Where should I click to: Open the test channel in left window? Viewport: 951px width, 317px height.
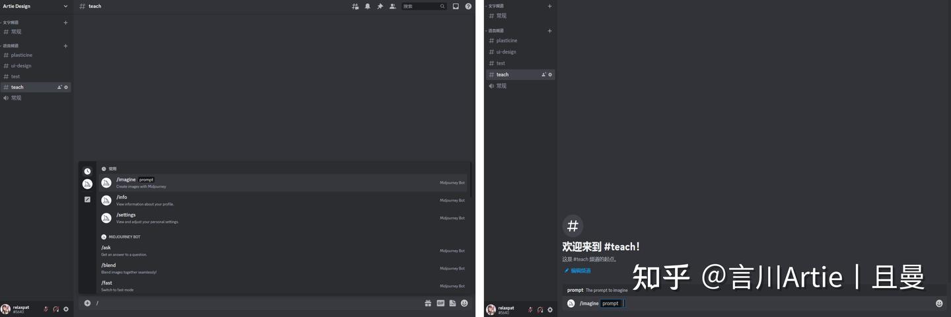click(36, 77)
